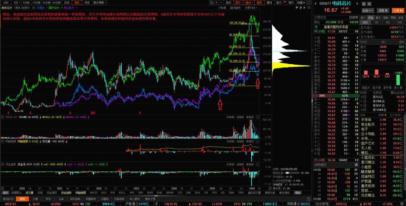Open chart settings gear beside 前复权
Screen dimensions: 406x206
click(x=33, y=8)
